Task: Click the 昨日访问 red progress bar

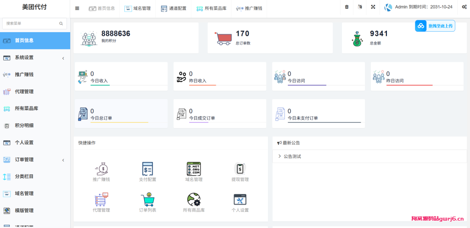Action: click(x=409, y=85)
